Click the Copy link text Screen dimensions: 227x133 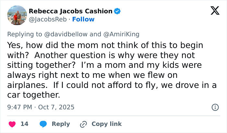coord(106,124)
